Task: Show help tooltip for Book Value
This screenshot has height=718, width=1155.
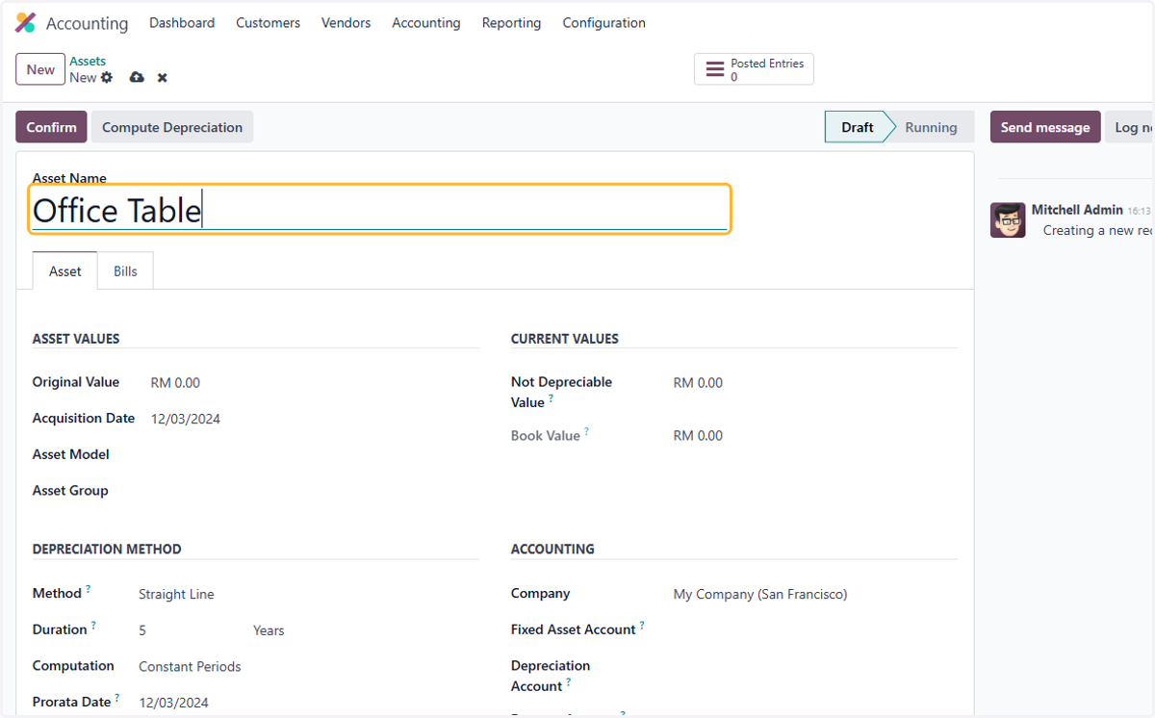Action: tap(586, 431)
